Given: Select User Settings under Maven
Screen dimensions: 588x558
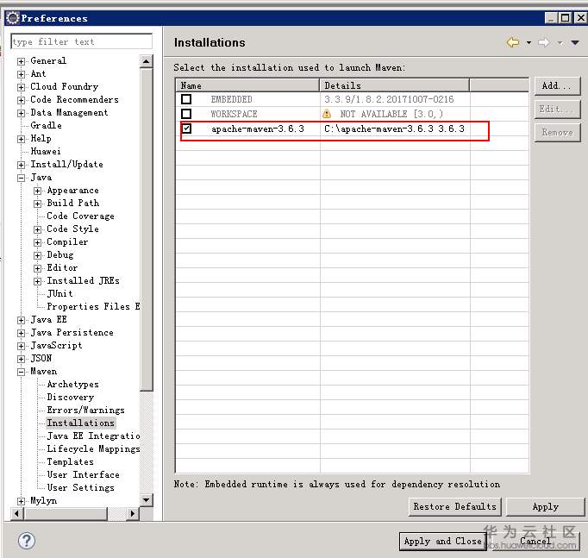Looking at the screenshot, I should (x=80, y=487).
